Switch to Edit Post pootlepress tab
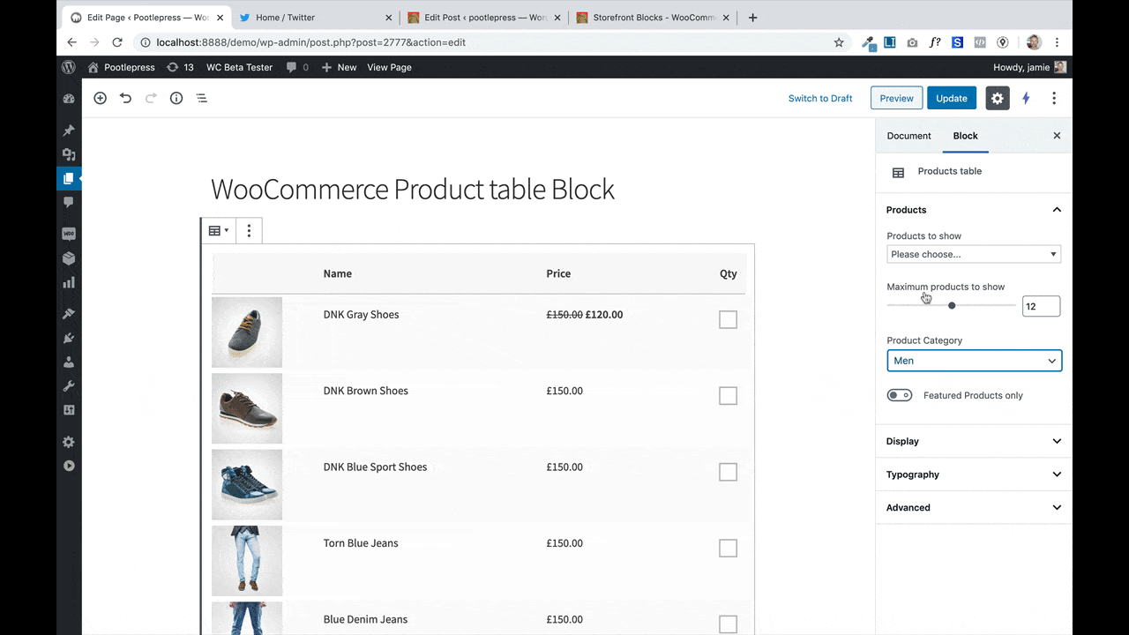This screenshot has width=1129, height=635. (x=483, y=18)
